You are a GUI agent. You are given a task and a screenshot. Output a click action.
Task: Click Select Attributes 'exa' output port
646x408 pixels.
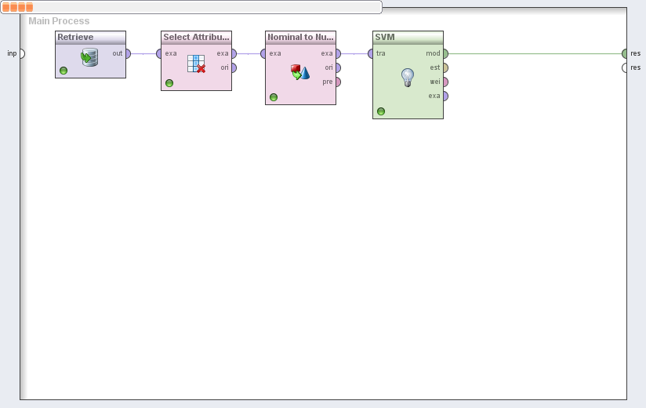point(234,53)
